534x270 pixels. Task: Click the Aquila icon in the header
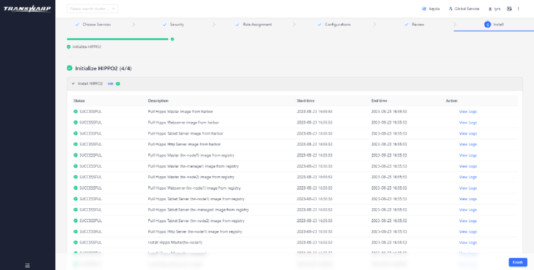pos(424,9)
